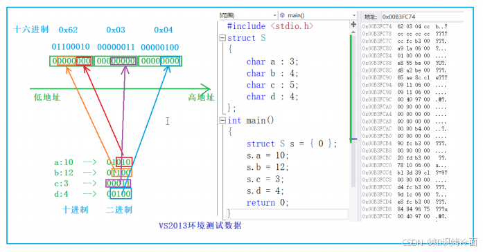Select memory row at address 0x00B3FC94
483x252 pixels.
(x=405, y=85)
